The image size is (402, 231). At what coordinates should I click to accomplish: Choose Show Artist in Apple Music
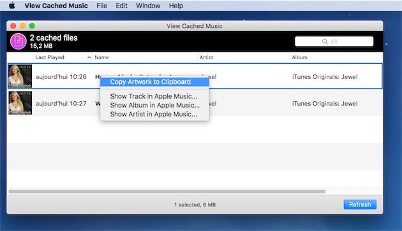click(x=154, y=114)
